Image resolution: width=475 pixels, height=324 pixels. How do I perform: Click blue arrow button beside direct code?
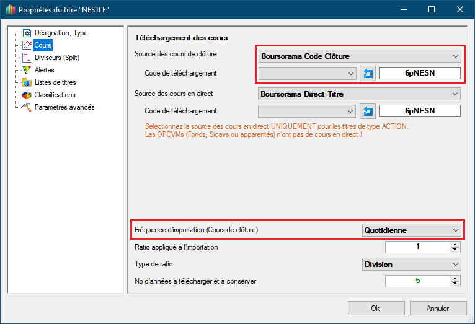click(368, 111)
